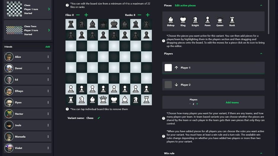Increase the Files count with plus
This screenshot has height=156, width=278.
(x=86, y=15)
